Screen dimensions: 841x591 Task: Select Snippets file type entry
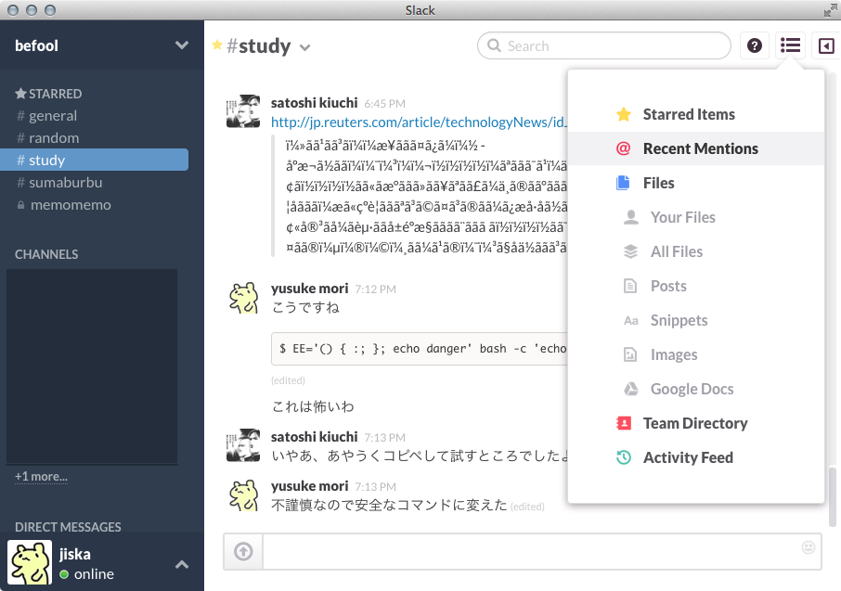pos(696,320)
